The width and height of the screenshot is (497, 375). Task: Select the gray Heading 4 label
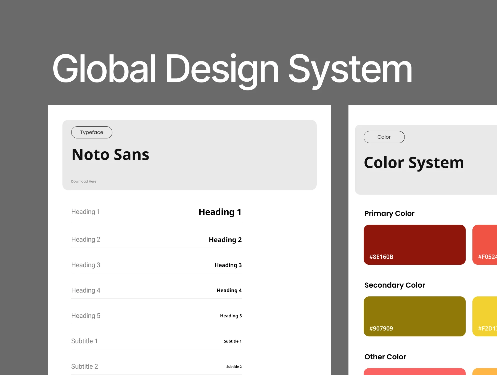pyautogui.click(x=86, y=290)
